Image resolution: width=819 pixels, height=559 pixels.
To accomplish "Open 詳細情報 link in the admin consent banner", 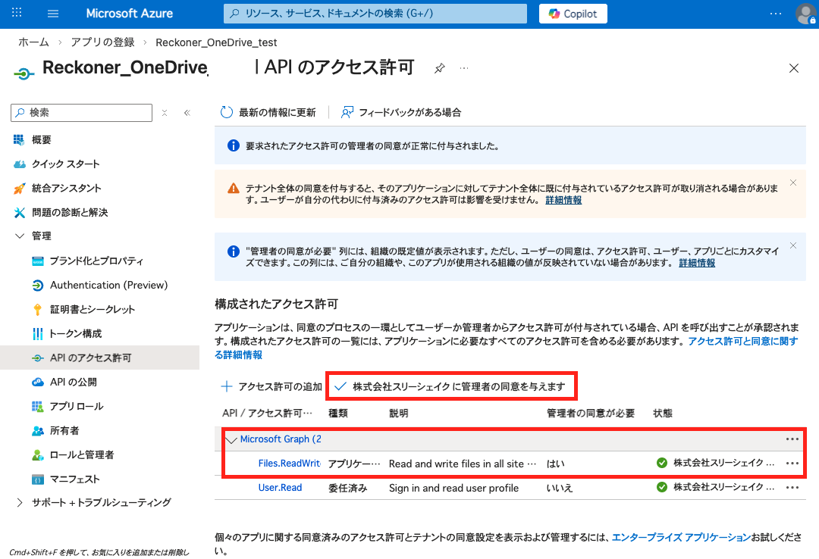I will click(697, 263).
